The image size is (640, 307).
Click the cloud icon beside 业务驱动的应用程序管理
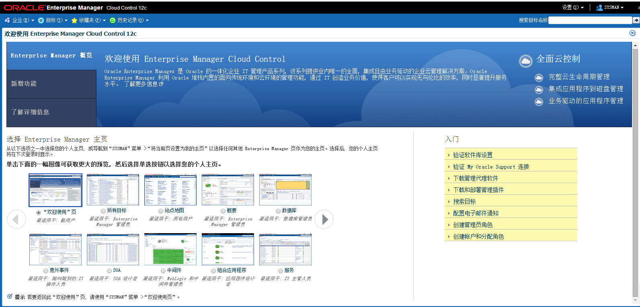539,102
